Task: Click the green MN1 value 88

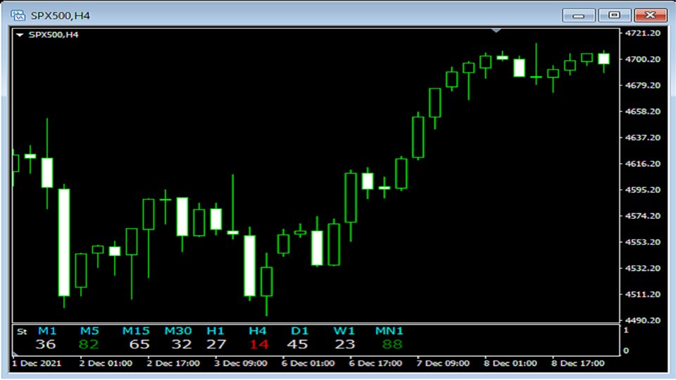Action: click(392, 344)
